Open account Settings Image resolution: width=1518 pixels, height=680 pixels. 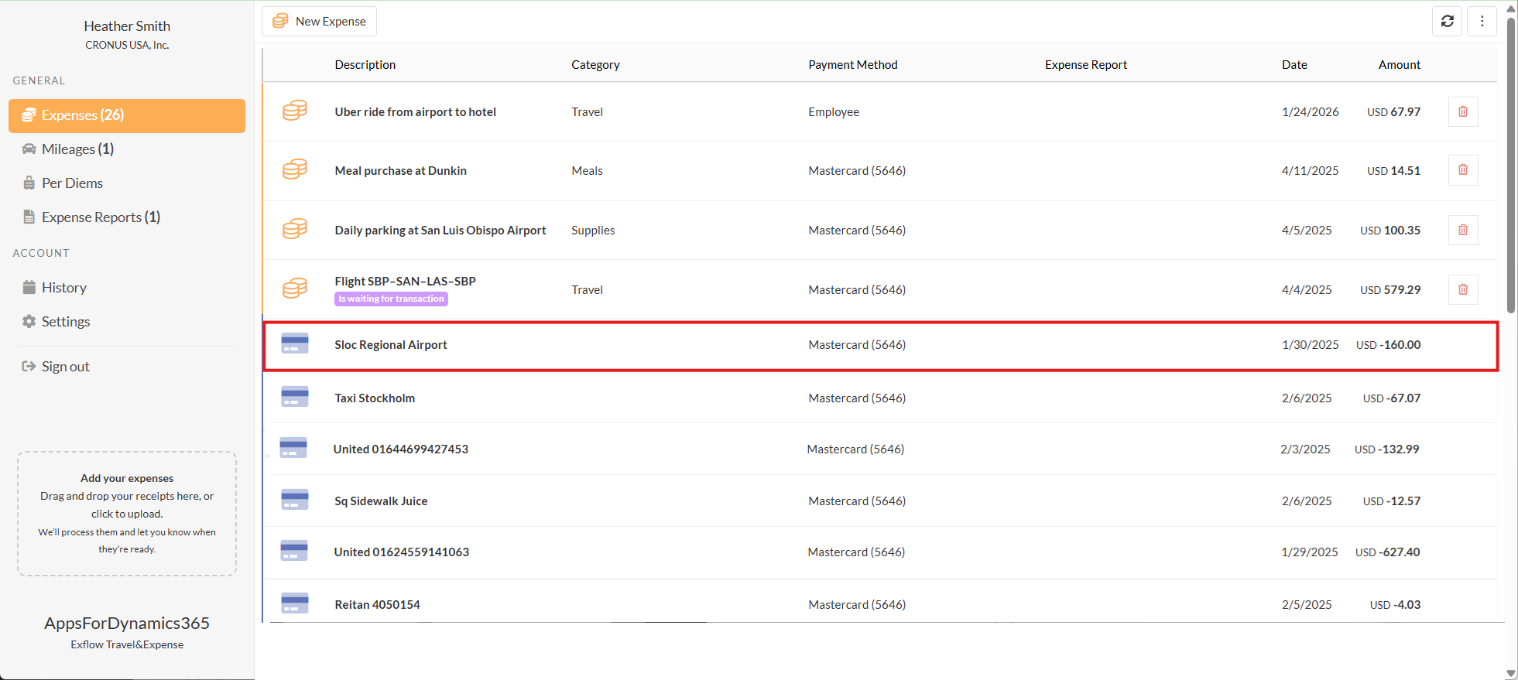(x=66, y=322)
